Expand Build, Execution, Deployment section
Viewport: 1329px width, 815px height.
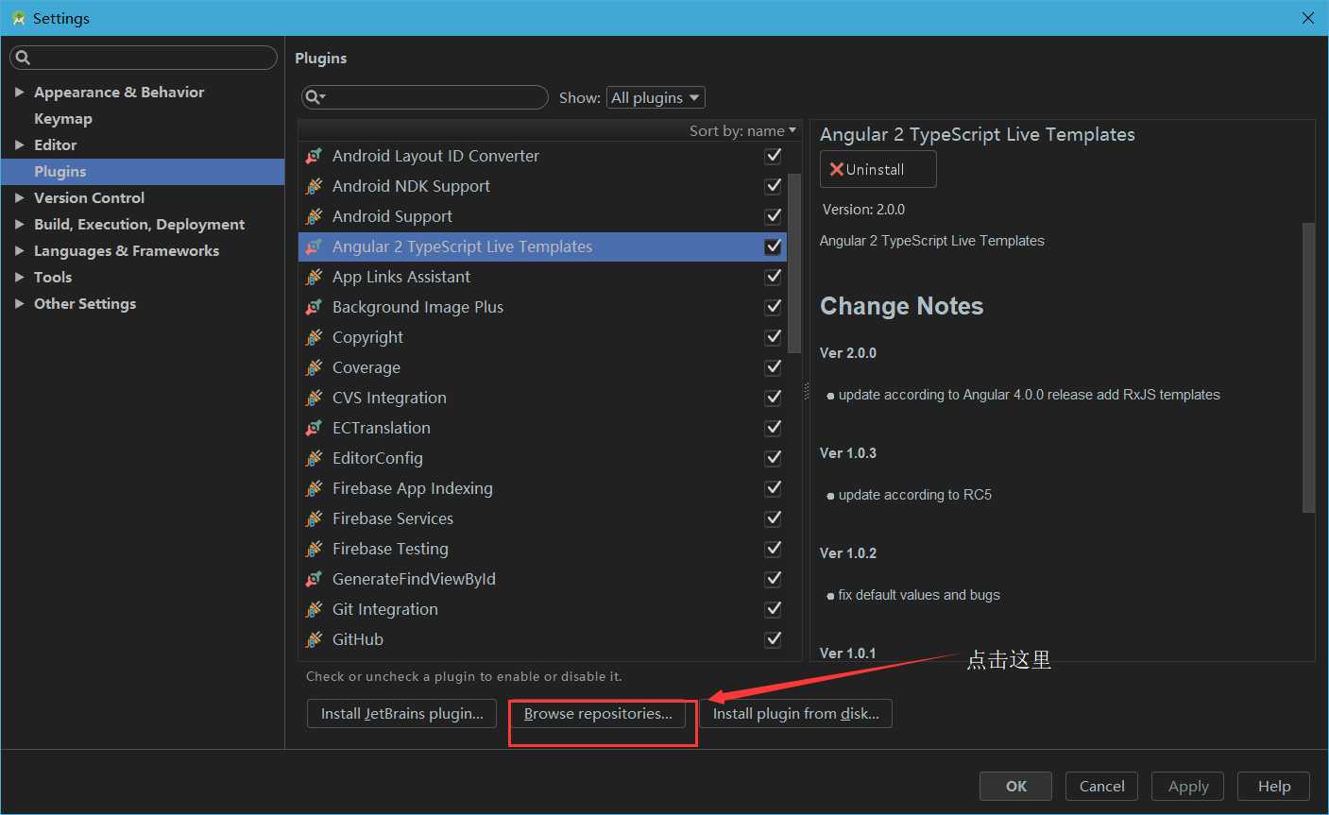[x=19, y=224]
